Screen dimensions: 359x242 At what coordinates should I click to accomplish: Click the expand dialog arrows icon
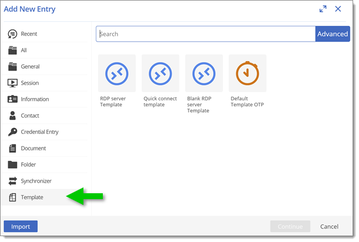pyautogui.click(x=323, y=9)
